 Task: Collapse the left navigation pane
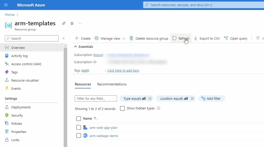(x=64, y=38)
